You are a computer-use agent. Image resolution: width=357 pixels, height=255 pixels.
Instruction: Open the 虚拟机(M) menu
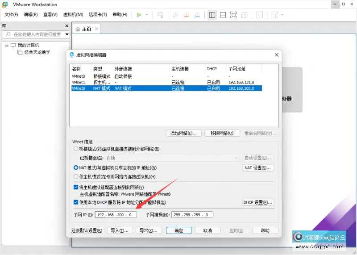point(73,15)
